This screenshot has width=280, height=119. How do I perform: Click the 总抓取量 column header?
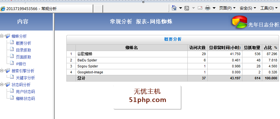coord(252,48)
